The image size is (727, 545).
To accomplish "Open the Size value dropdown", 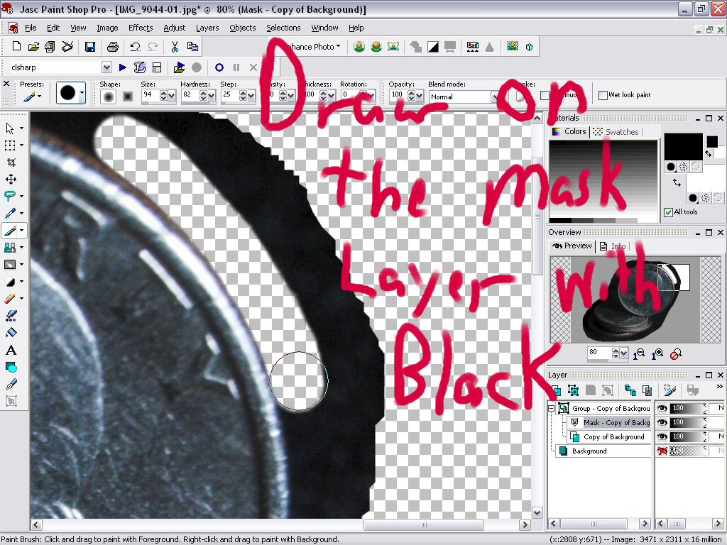I will coord(172,96).
